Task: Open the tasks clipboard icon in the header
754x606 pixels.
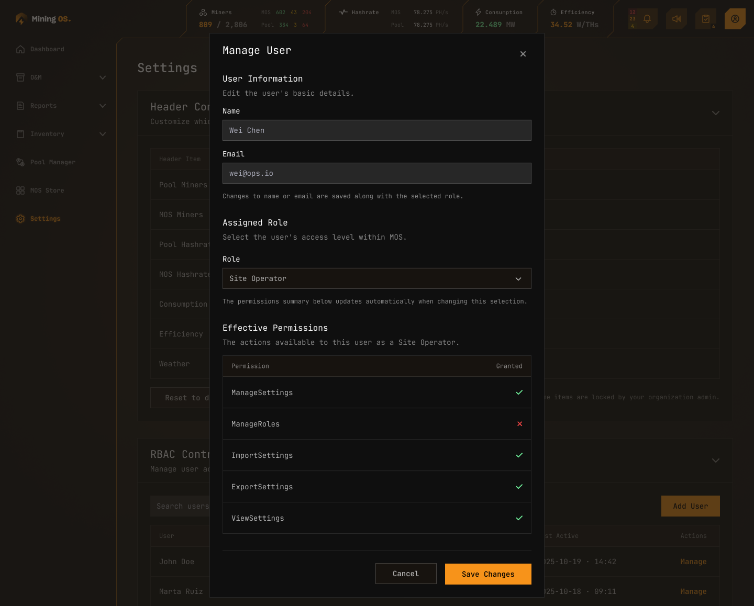Action: point(705,18)
